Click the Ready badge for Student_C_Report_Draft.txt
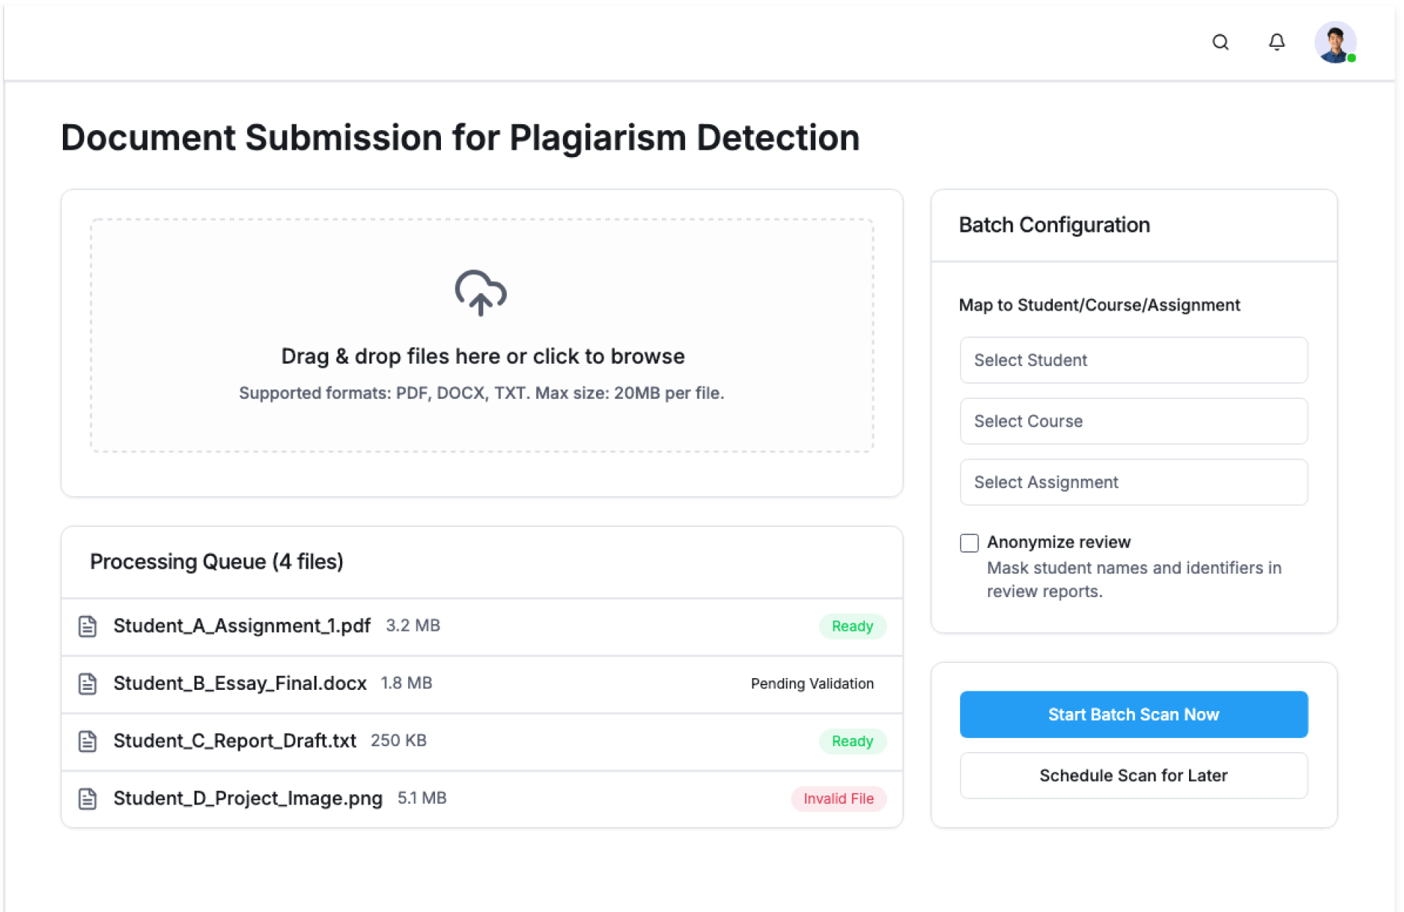This screenshot has width=1404, height=912. pos(852,741)
